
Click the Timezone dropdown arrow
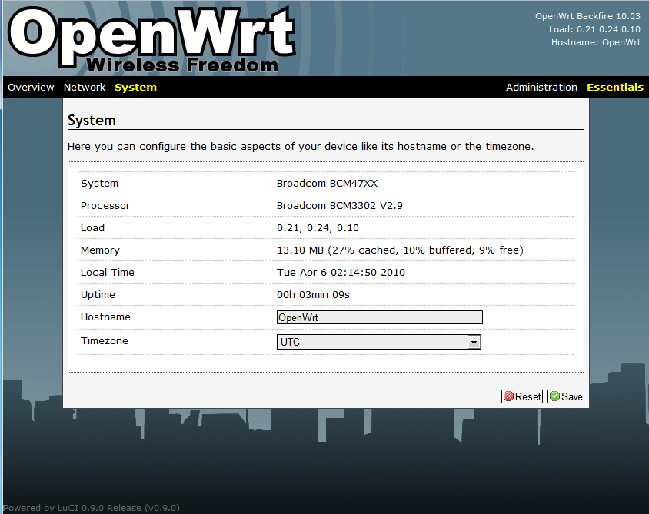(x=474, y=342)
